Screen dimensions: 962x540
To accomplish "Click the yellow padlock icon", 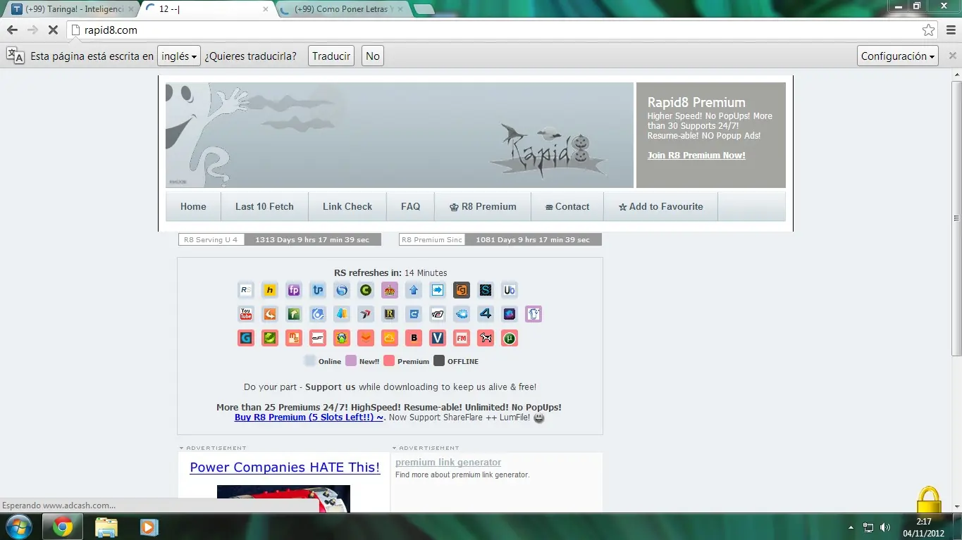I will coord(929,500).
